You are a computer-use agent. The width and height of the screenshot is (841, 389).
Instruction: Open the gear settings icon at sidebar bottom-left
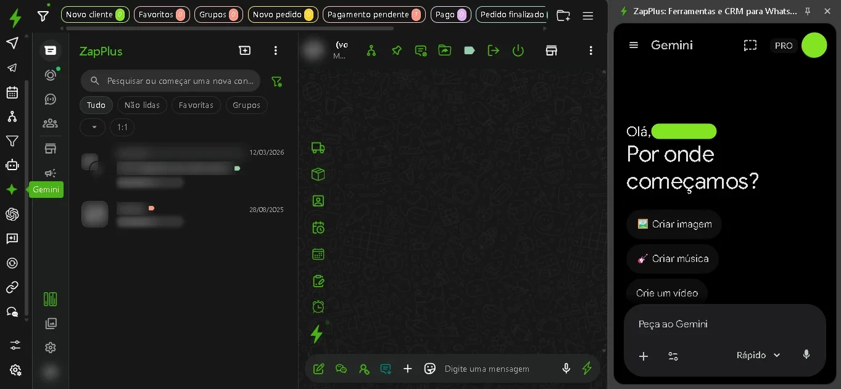click(x=15, y=370)
